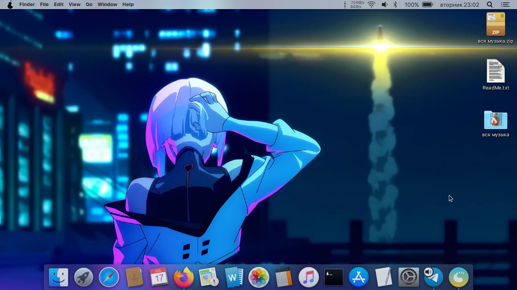Open the Edit menu
517x290 pixels.
59,5
